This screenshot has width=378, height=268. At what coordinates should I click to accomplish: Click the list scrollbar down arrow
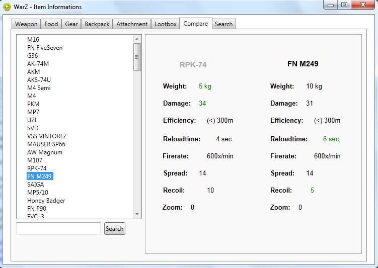pyautogui.click(x=137, y=214)
